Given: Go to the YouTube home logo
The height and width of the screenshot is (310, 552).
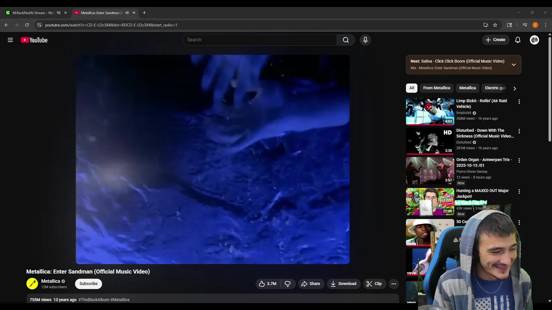Looking at the screenshot, I should [34, 40].
